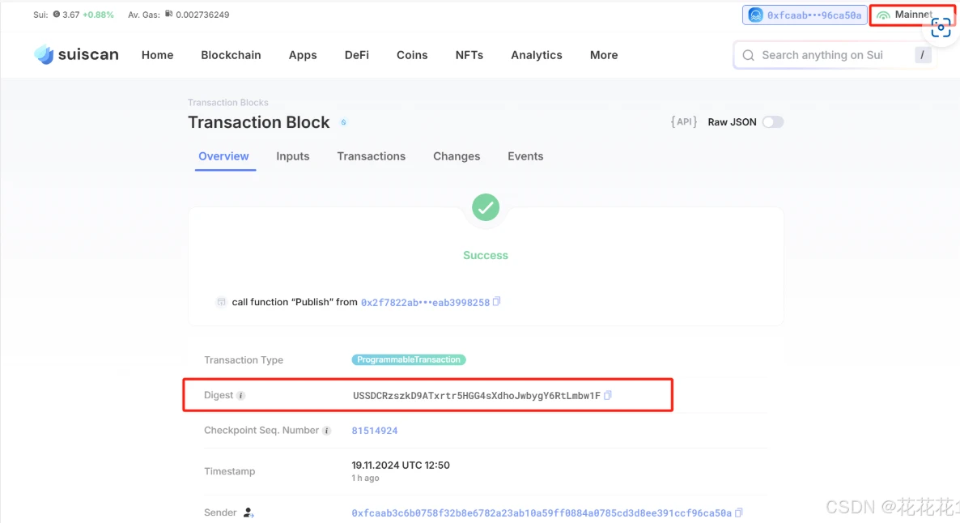This screenshot has height=523, width=960.
Task: Copy the Sender address
Action: [x=739, y=512]
